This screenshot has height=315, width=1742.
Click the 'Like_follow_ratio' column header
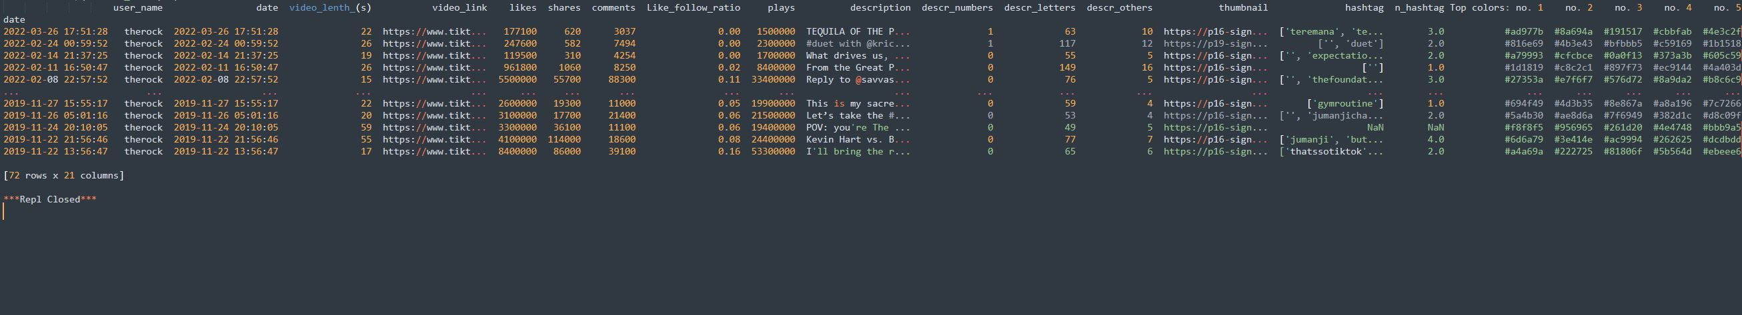(693, 8)
